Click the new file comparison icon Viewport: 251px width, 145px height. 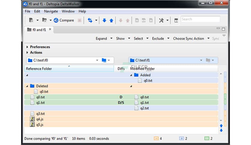tap(31, 20)
